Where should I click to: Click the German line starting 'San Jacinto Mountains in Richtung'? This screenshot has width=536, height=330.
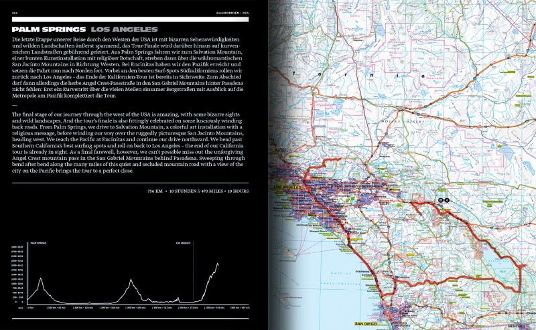click(x=127, y=64)
